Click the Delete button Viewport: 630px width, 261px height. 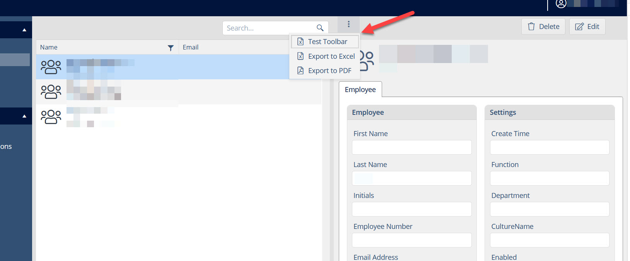point(543,27)
